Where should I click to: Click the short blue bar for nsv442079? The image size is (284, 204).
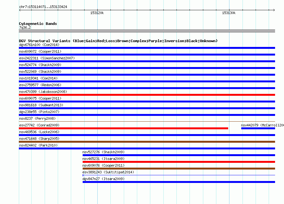point(258,128)
